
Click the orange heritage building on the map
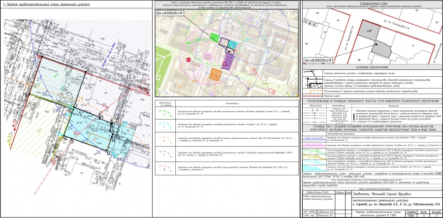click(215, 74)
